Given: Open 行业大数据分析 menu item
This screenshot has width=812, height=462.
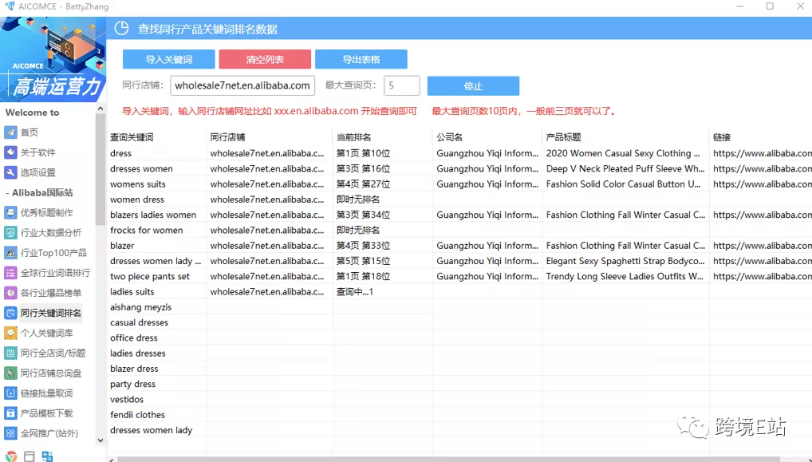Looking at the screenshot, I should point(51,232).
